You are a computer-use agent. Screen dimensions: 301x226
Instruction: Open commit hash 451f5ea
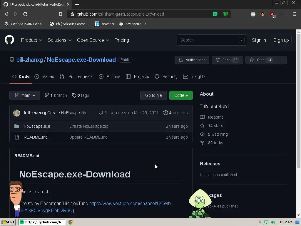pyautogui.click(x=118, y=113)
